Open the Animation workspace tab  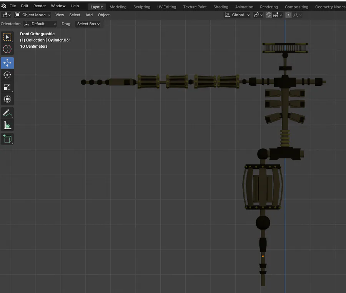tap(244, 7)
